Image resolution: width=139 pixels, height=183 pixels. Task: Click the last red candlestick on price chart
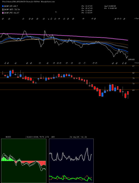point(128,93)
